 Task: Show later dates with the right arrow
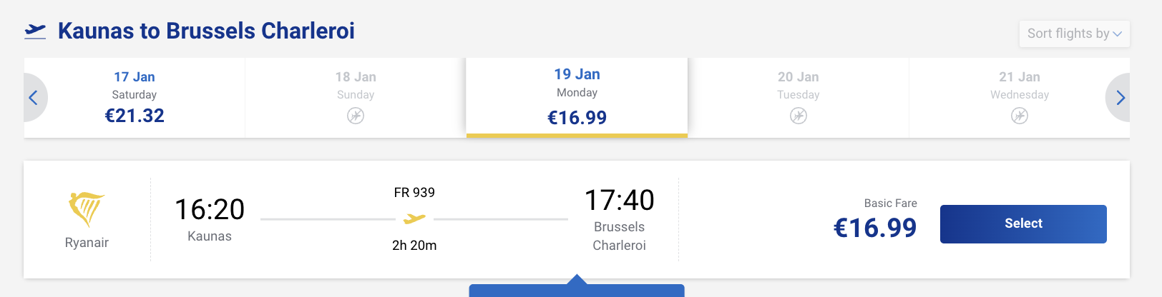1120,98
